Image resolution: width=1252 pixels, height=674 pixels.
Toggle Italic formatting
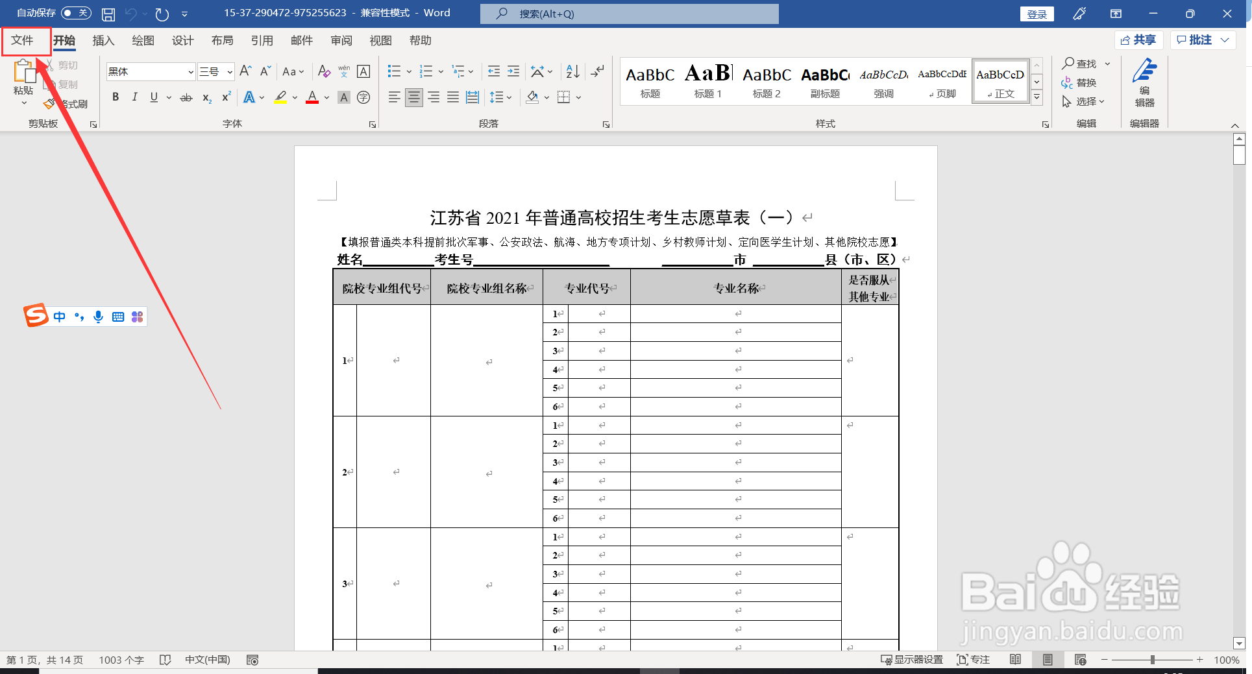(x=134, y=97)
